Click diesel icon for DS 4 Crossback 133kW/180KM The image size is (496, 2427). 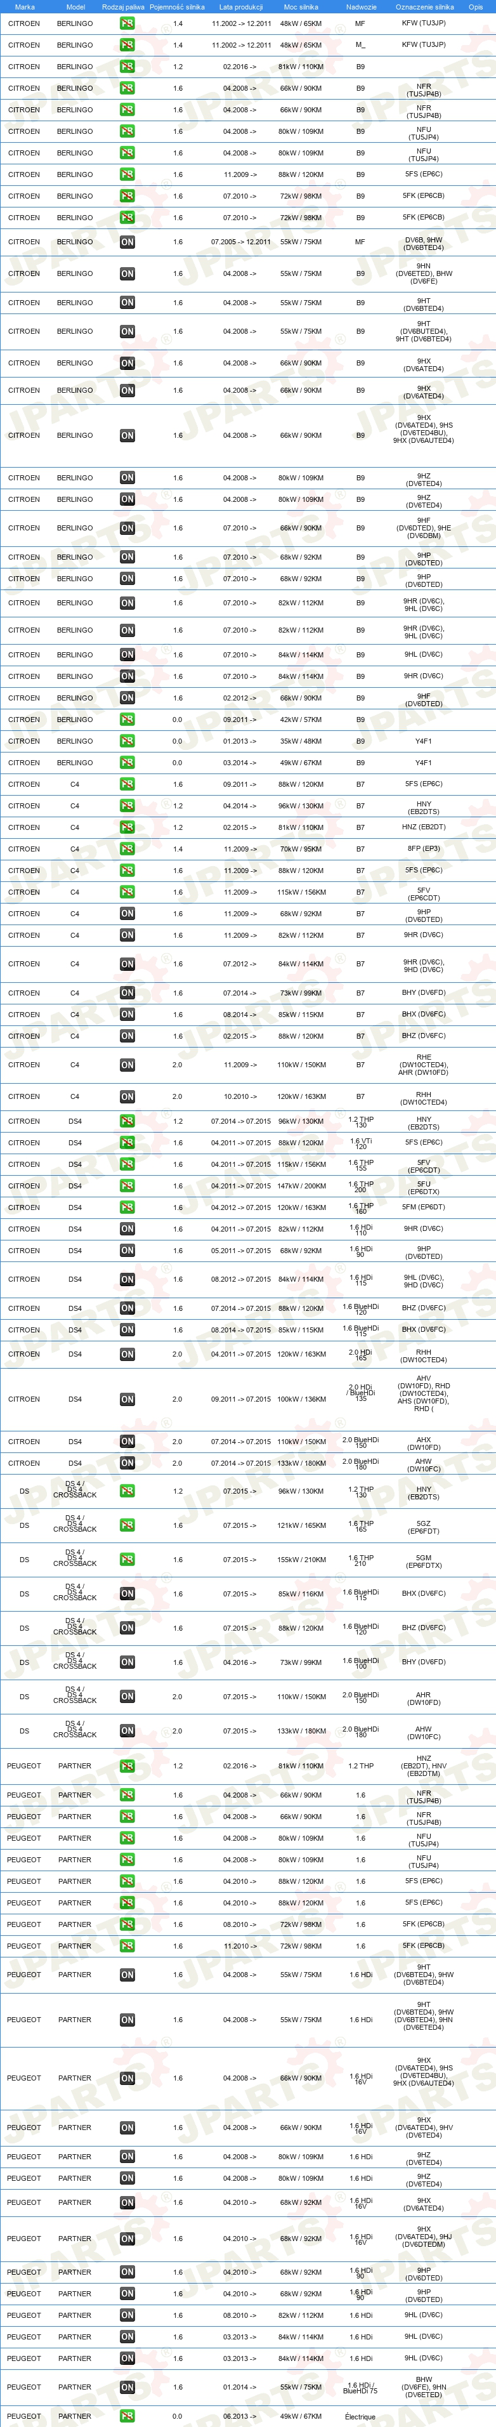127,1731
